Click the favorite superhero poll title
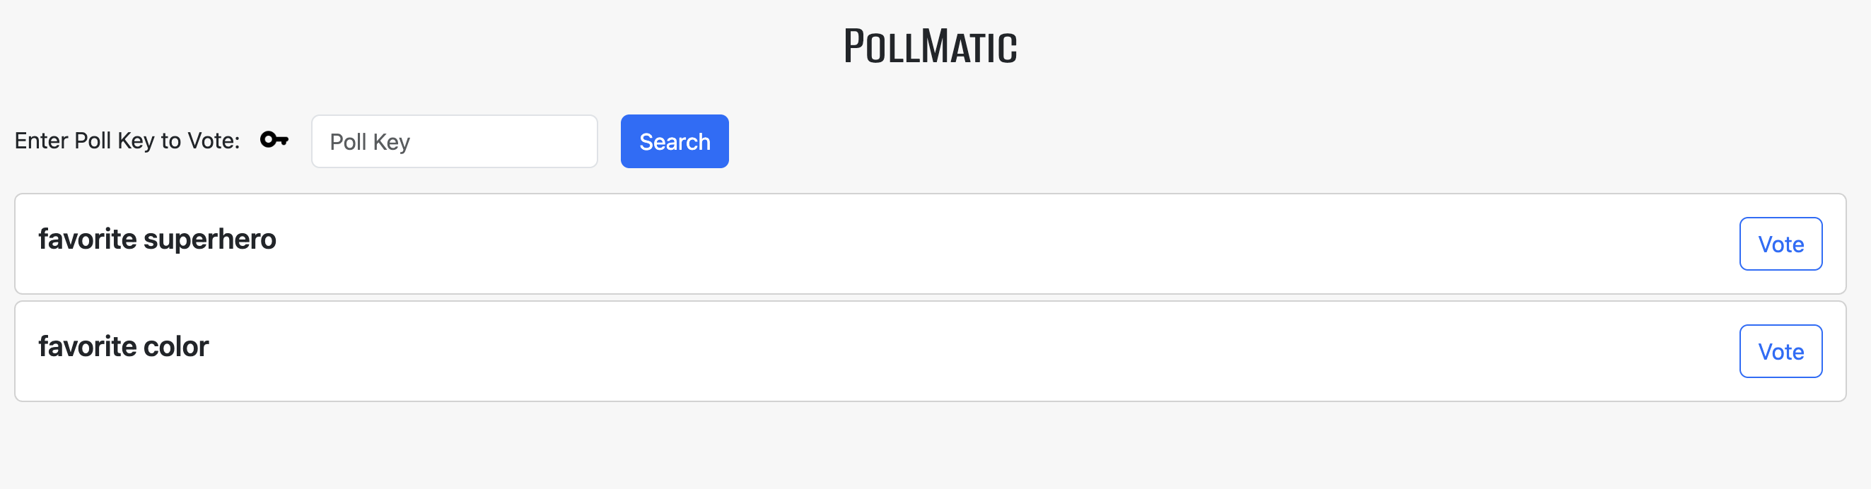 tap(158, 238)
